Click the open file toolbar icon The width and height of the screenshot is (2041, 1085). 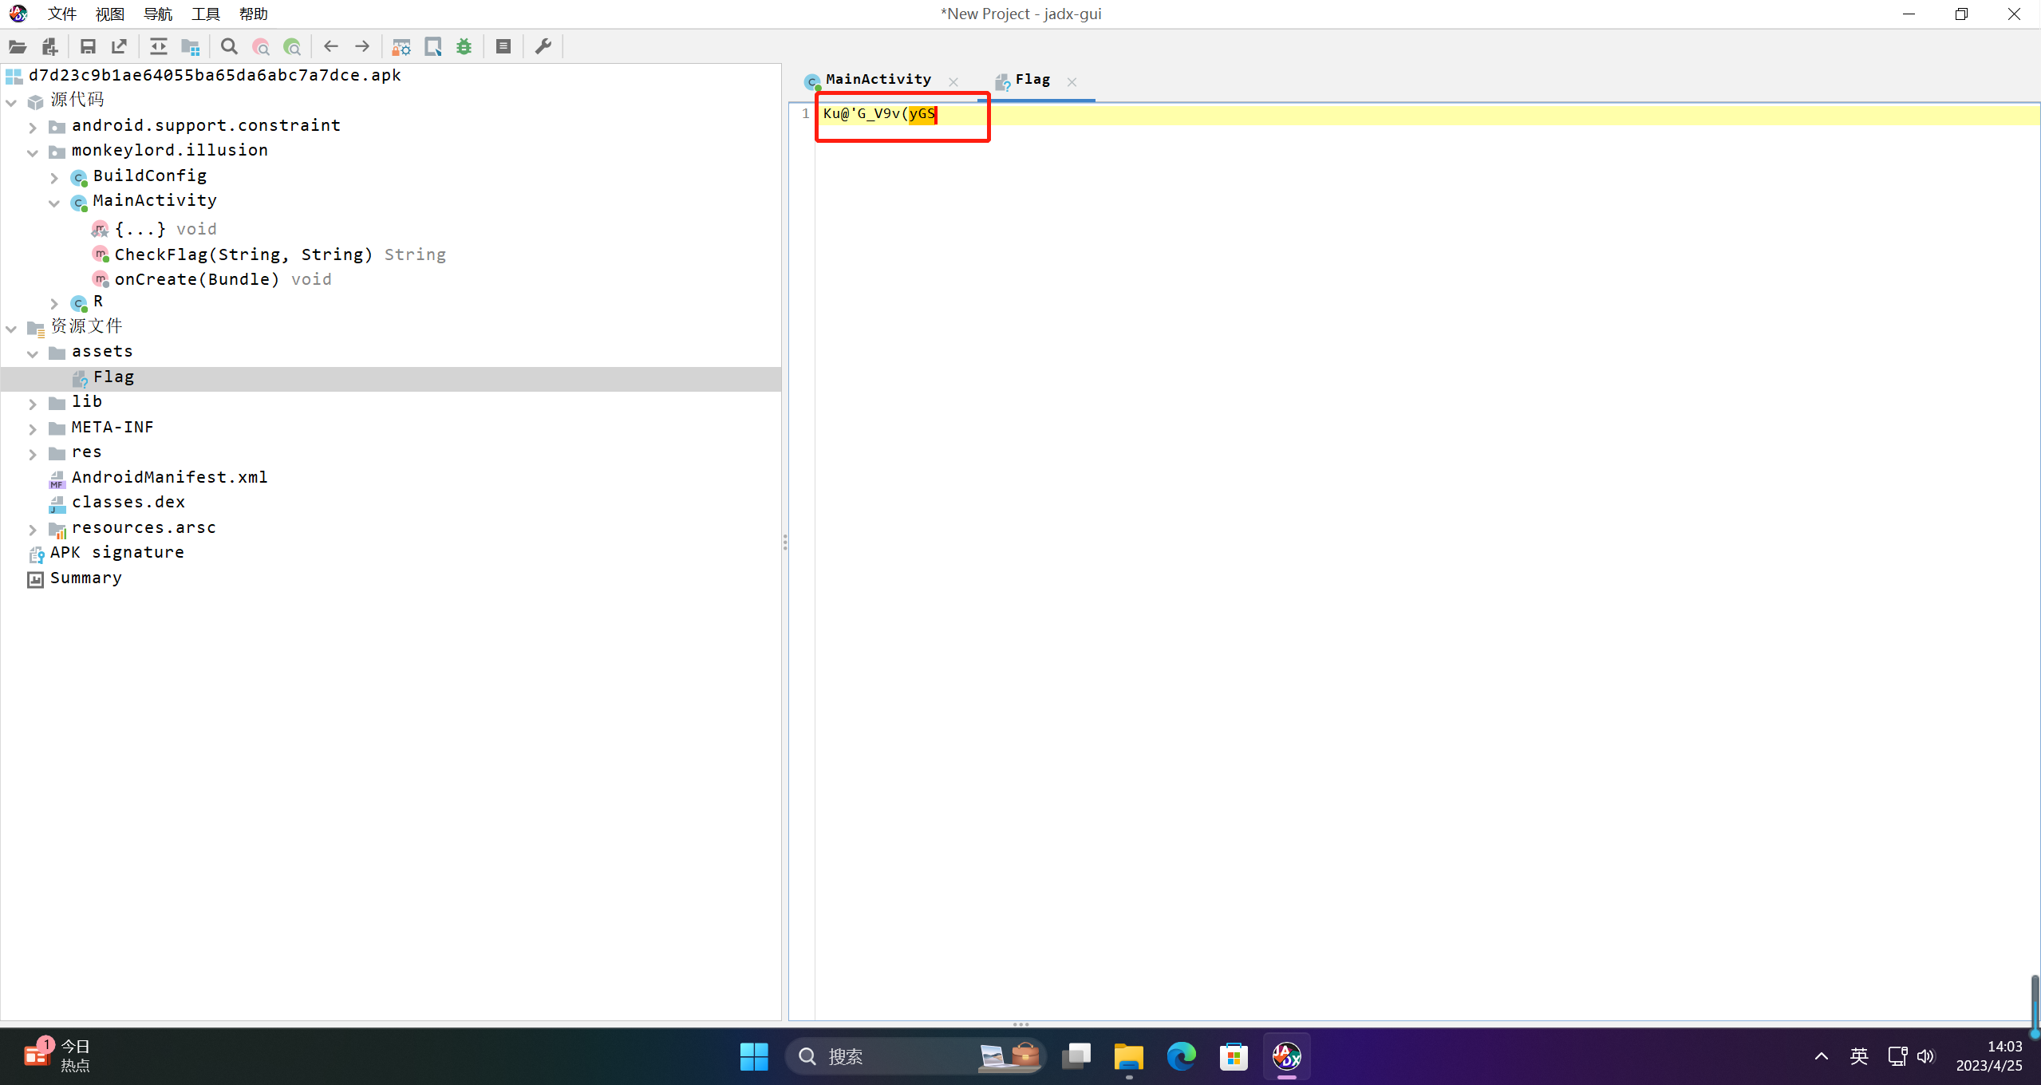18,47
